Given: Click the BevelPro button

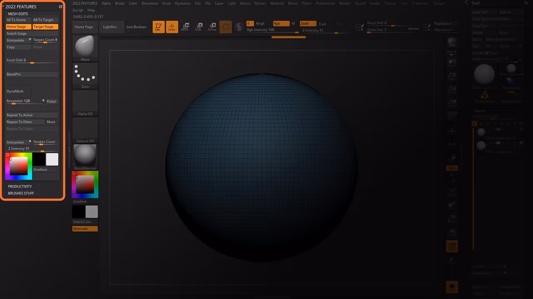Looking at the screenshot, I should point(32,74).
